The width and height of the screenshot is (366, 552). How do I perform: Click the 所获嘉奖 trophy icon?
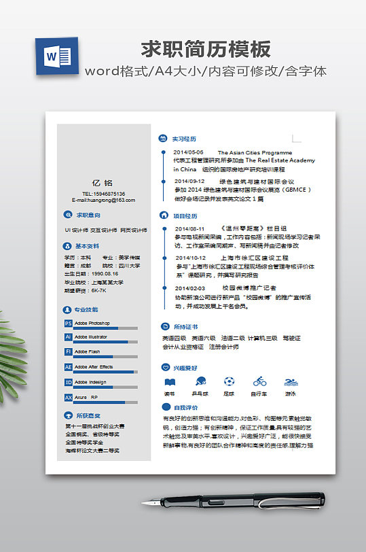68,415
